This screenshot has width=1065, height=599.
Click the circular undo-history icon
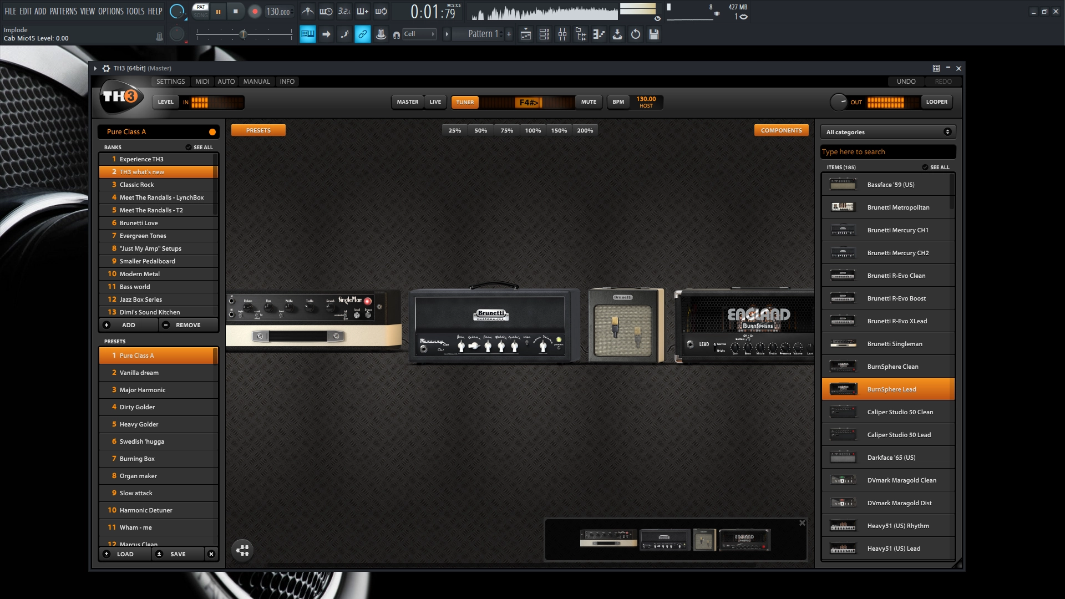point(636,34)
